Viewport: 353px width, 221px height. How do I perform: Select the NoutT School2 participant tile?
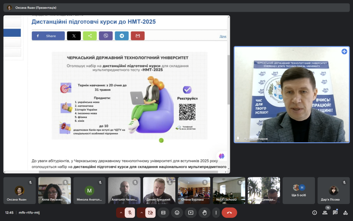pyautogui.click(x=229, y=191)
